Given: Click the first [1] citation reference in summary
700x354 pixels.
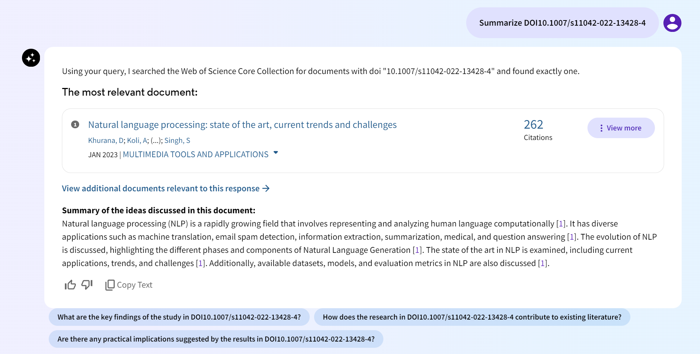Looking at the screenshot, I should point(561,224).
